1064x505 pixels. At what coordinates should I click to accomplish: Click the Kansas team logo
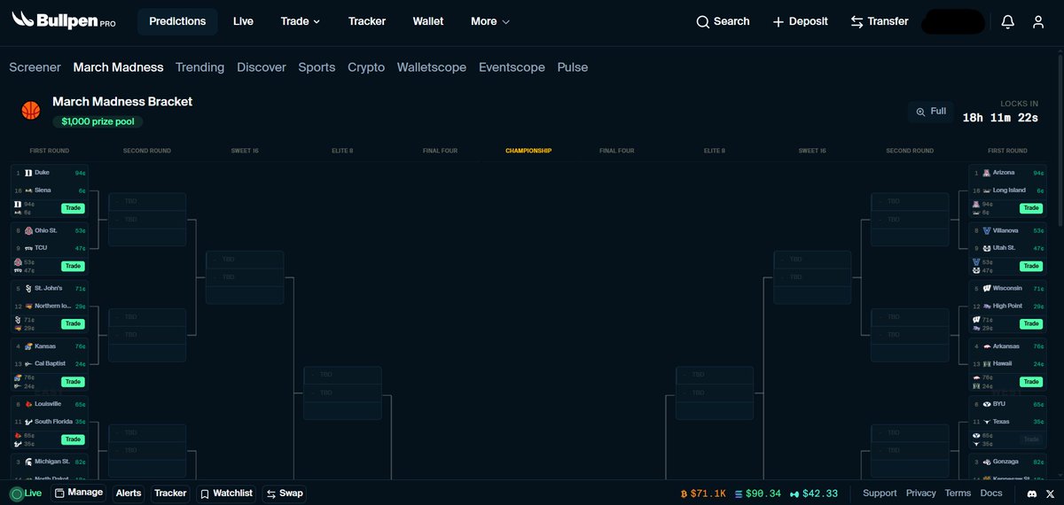click(28, 346)
